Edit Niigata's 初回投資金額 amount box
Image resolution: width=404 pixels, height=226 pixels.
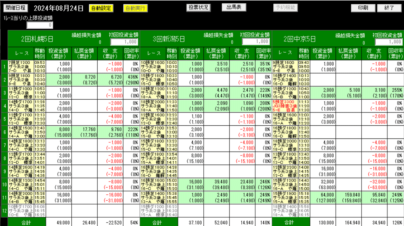(x=256, y=41)
